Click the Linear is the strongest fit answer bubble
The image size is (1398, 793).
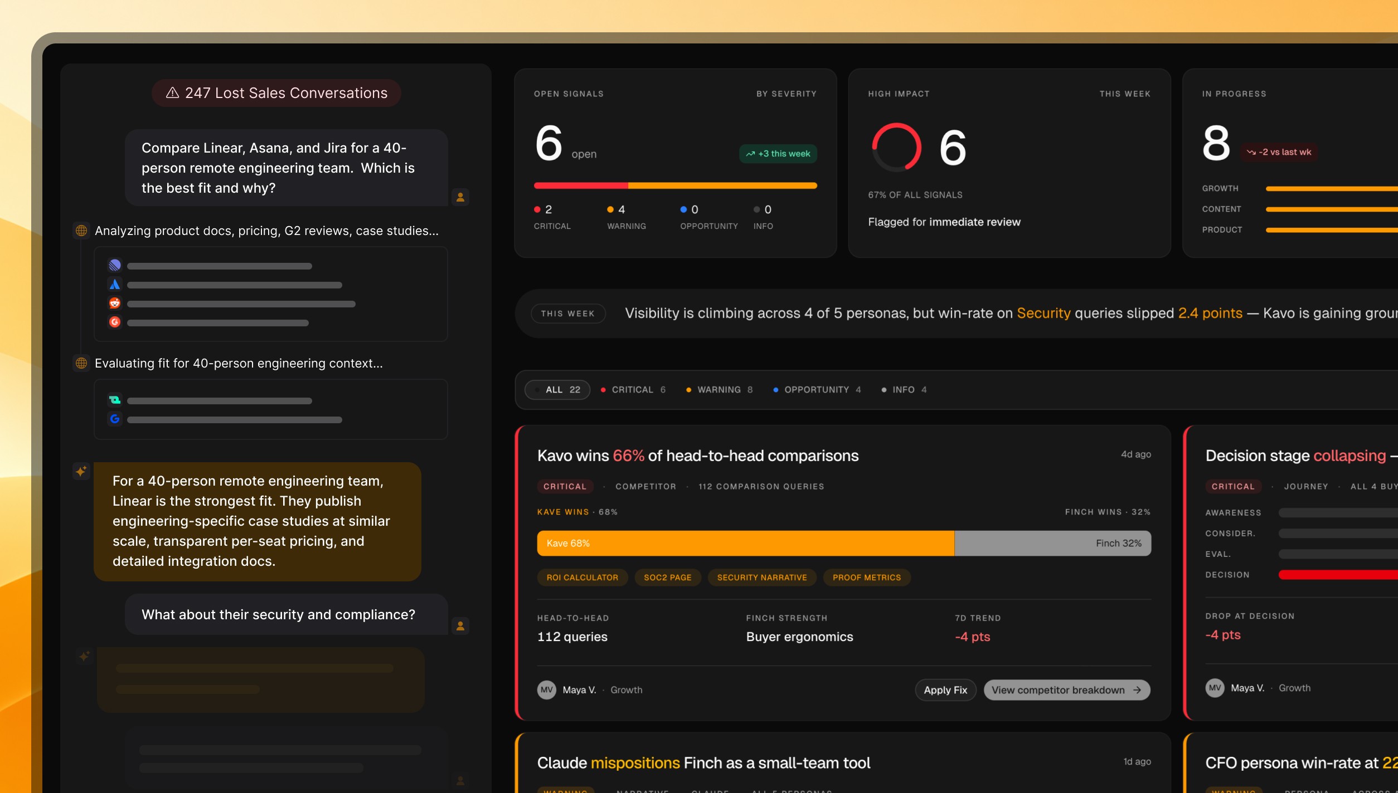[258, 521]
